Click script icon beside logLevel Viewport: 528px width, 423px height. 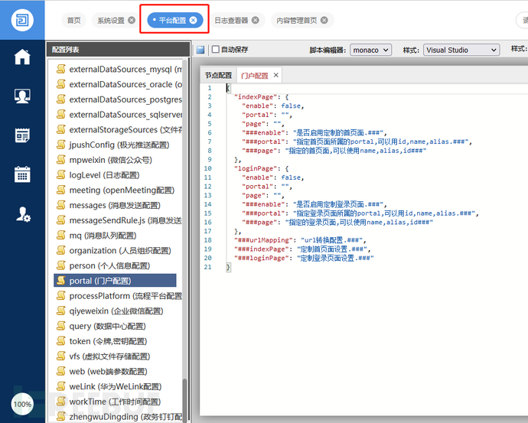point(61,174)
